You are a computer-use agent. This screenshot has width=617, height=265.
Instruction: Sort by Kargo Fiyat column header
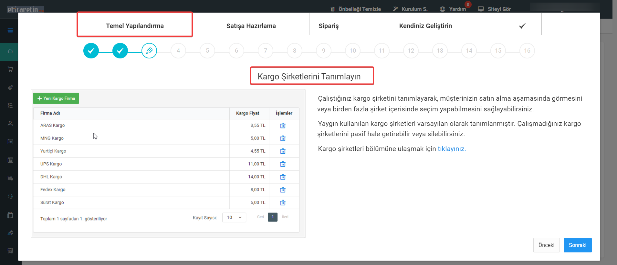pos(247,113)
